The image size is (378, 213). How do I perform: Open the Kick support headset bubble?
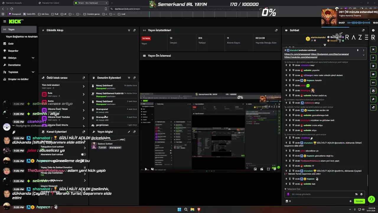372,199
